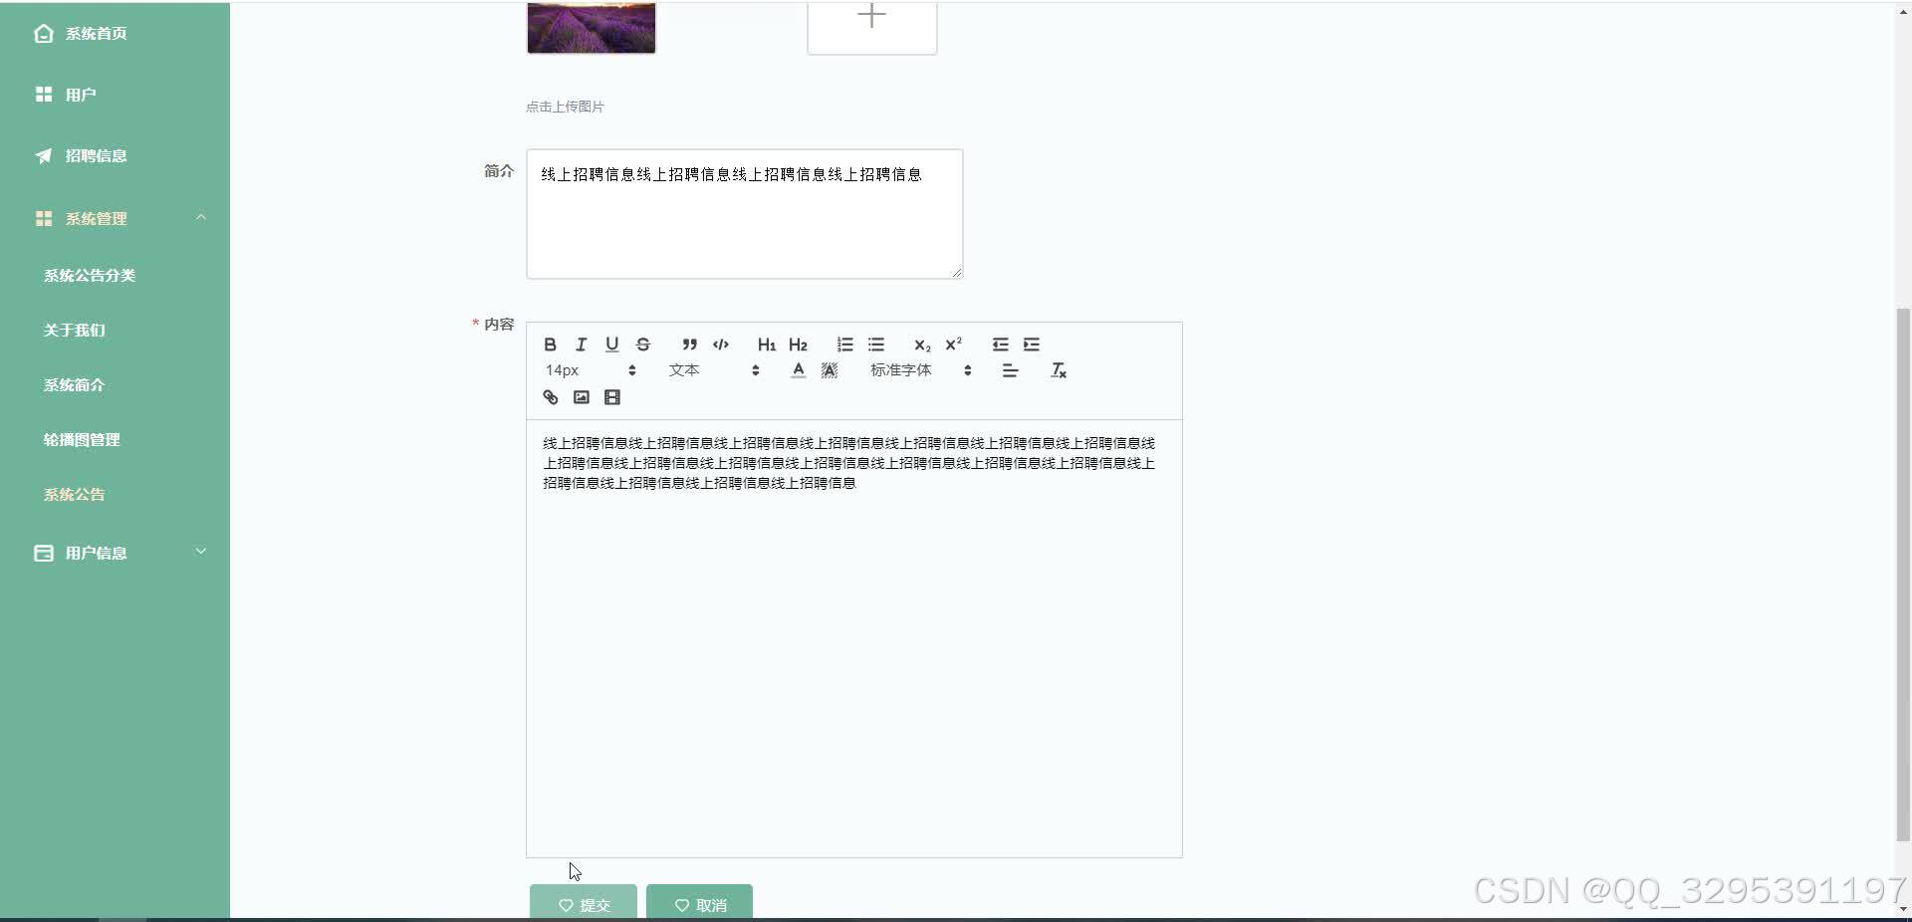The height and width of the screenshot is (922, 1912).
Task: Focus the 简介 textarea
Action: click(744, 214)
